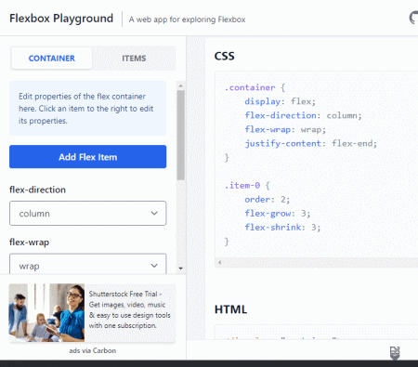Click the 'A web app for exploring Flexbox' tagline
The width and height of the screenshot is (418, 367).
(x=187, y=20)
